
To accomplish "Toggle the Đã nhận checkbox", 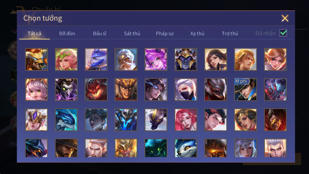I will [x=283, y=33].
